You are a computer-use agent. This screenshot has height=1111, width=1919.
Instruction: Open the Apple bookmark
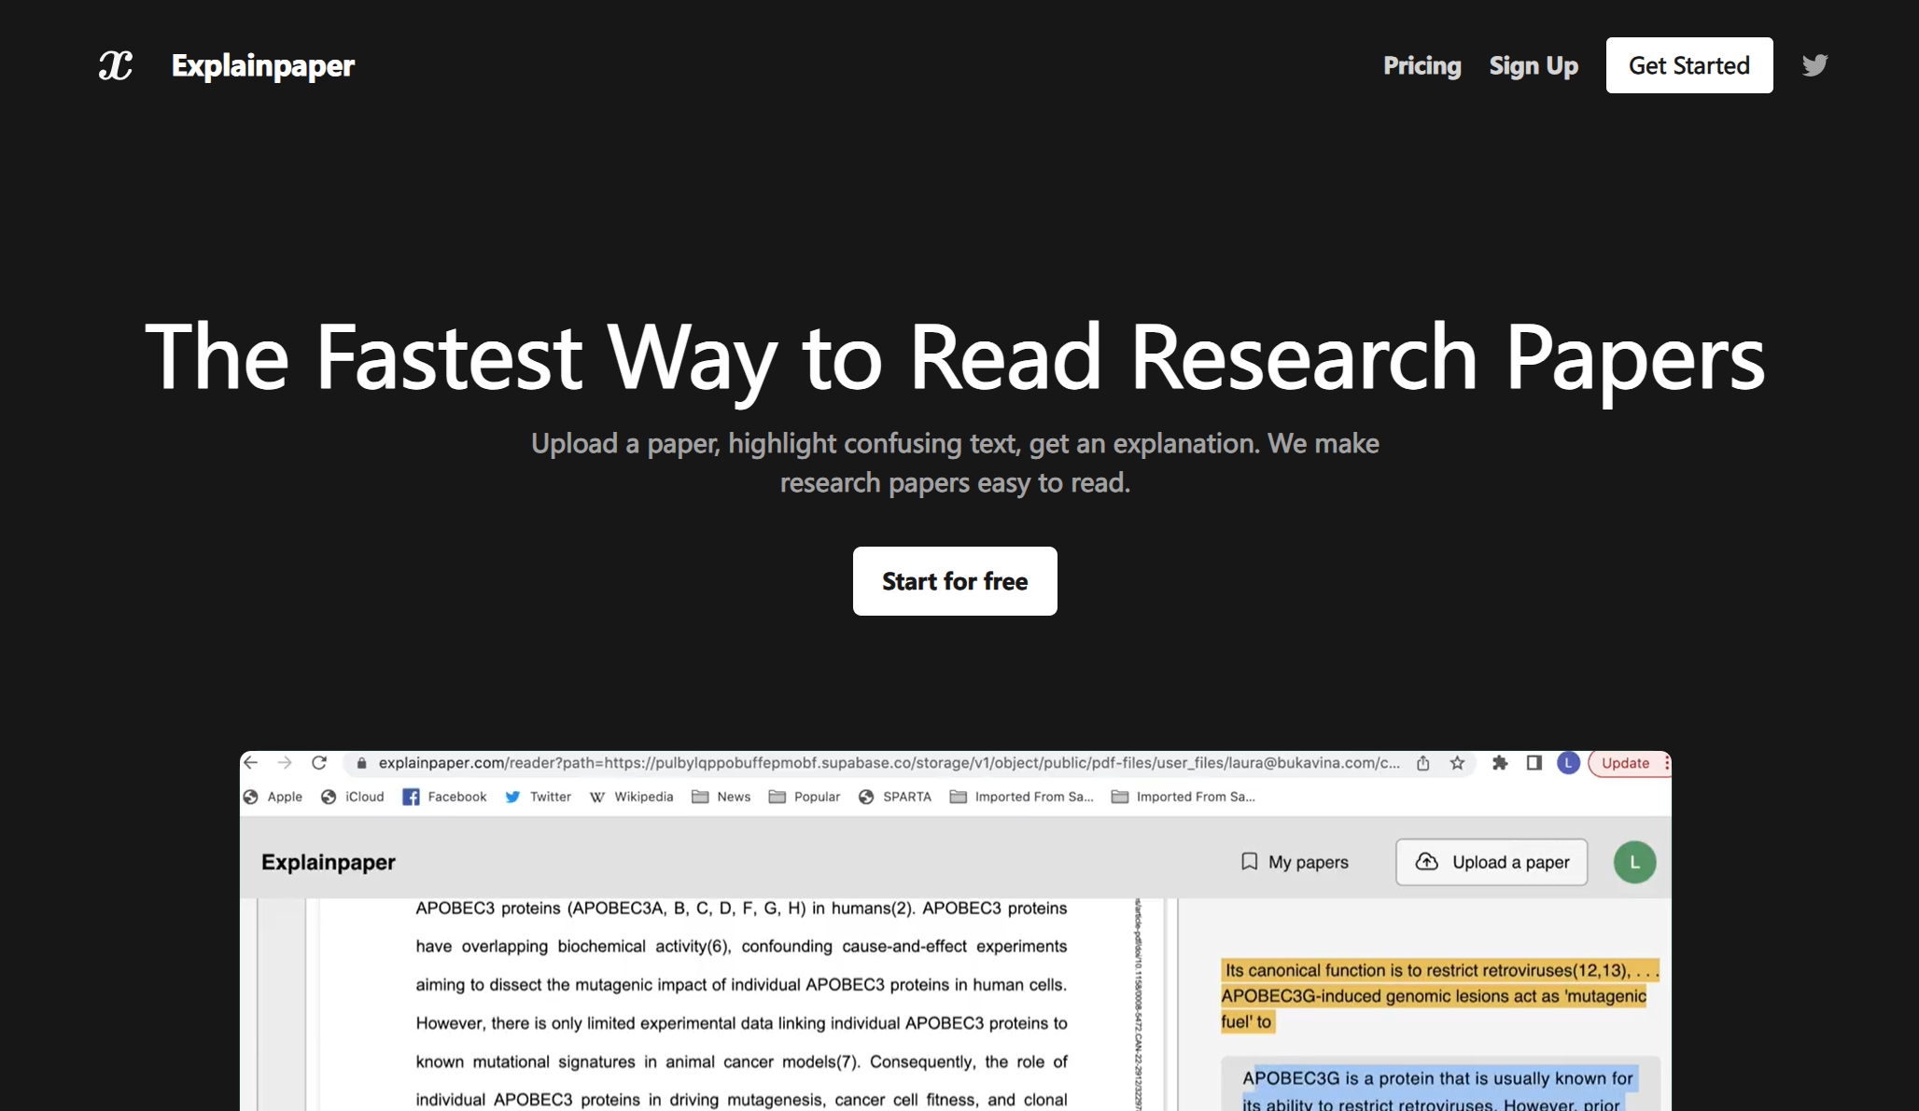pyautogui.click(x=273, y=797)
